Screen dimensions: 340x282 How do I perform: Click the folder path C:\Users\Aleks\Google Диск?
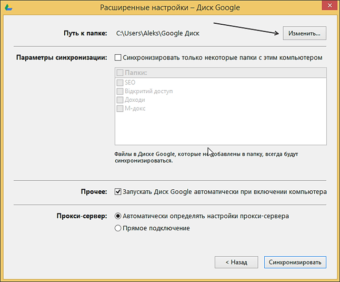(158, 33)
